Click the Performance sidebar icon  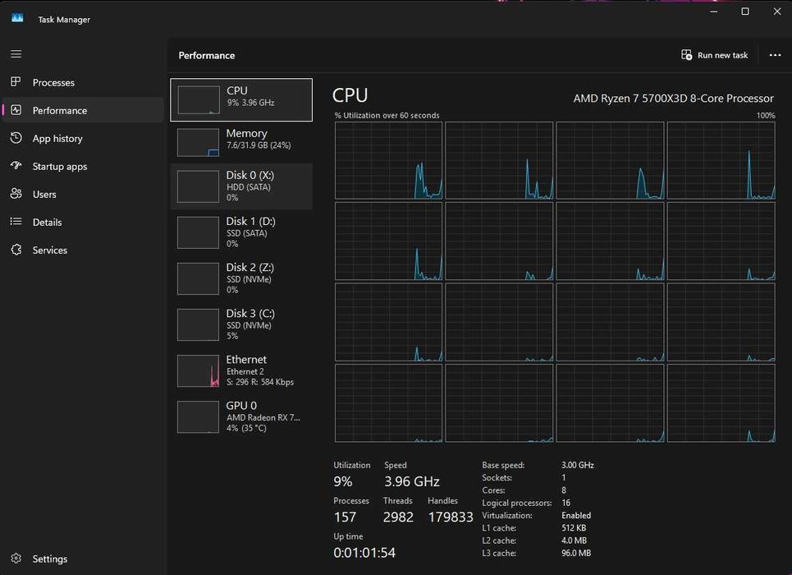click(16, 110)
